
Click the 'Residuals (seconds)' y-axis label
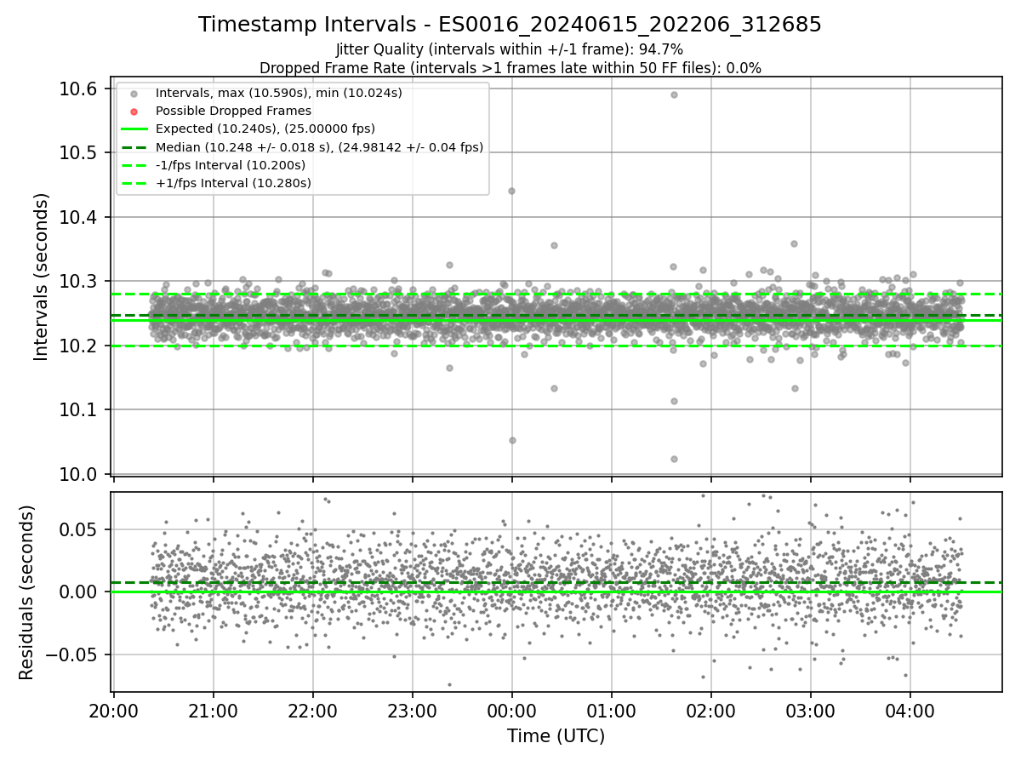[27, 592]
